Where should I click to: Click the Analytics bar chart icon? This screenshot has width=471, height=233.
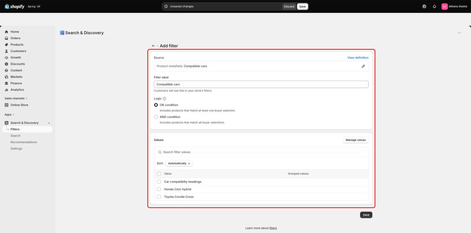tap(6, 90)
